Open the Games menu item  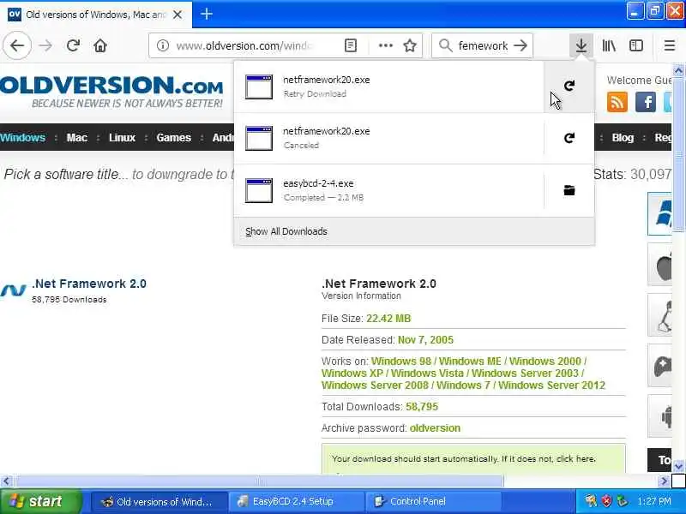click(174, 138)
